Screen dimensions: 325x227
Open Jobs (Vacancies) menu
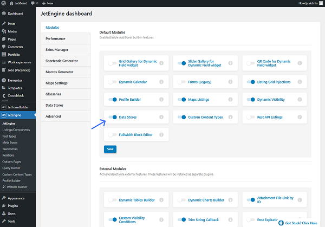(18, 70)
